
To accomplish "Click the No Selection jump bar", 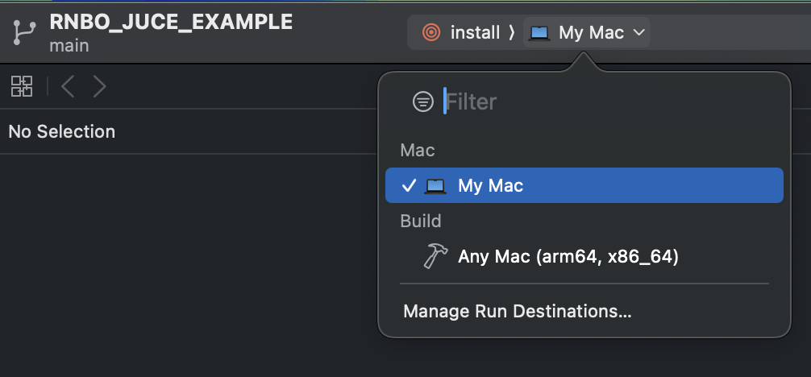I will [x=62, y=131].
